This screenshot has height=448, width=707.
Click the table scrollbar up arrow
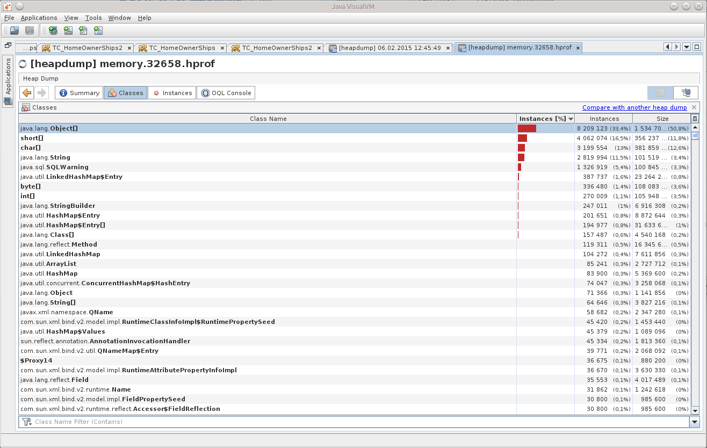pos(695,128)
